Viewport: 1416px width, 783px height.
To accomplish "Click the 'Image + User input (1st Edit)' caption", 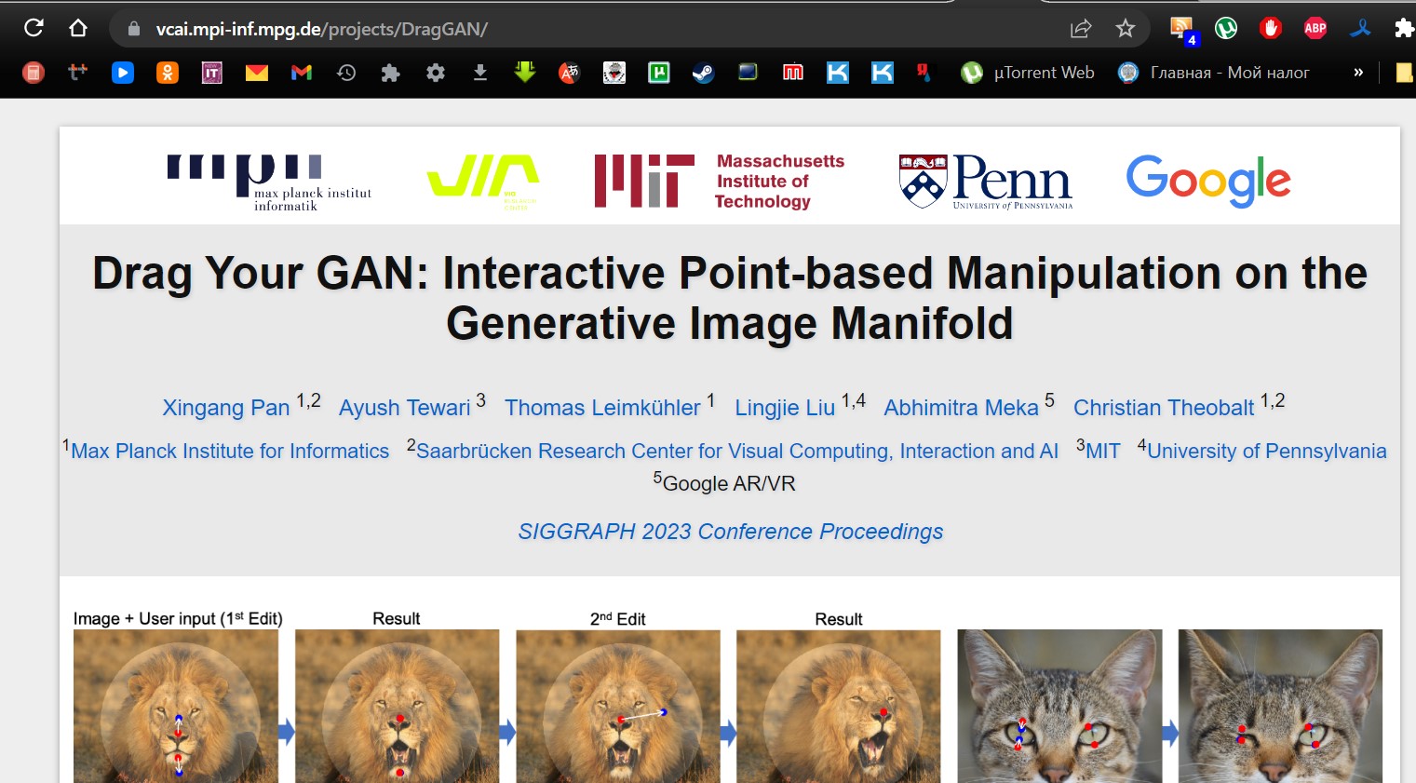I will point(178,618).
